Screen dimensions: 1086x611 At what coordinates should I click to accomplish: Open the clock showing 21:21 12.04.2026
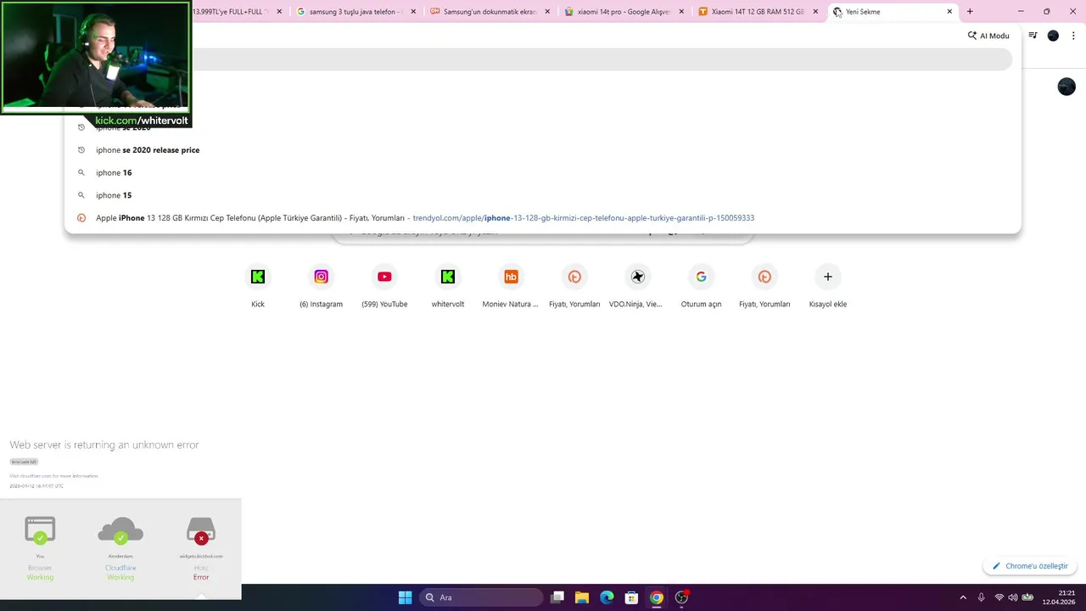tap(1061, 597)
